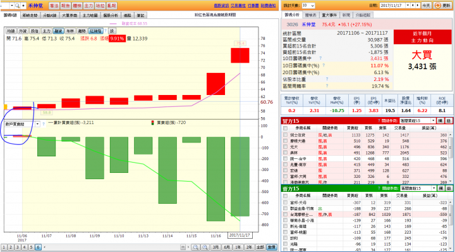Click the 哈拉 button in the top bar
Image resolution: width=455 pixels, height=252 pixels.
pos(100,6)
